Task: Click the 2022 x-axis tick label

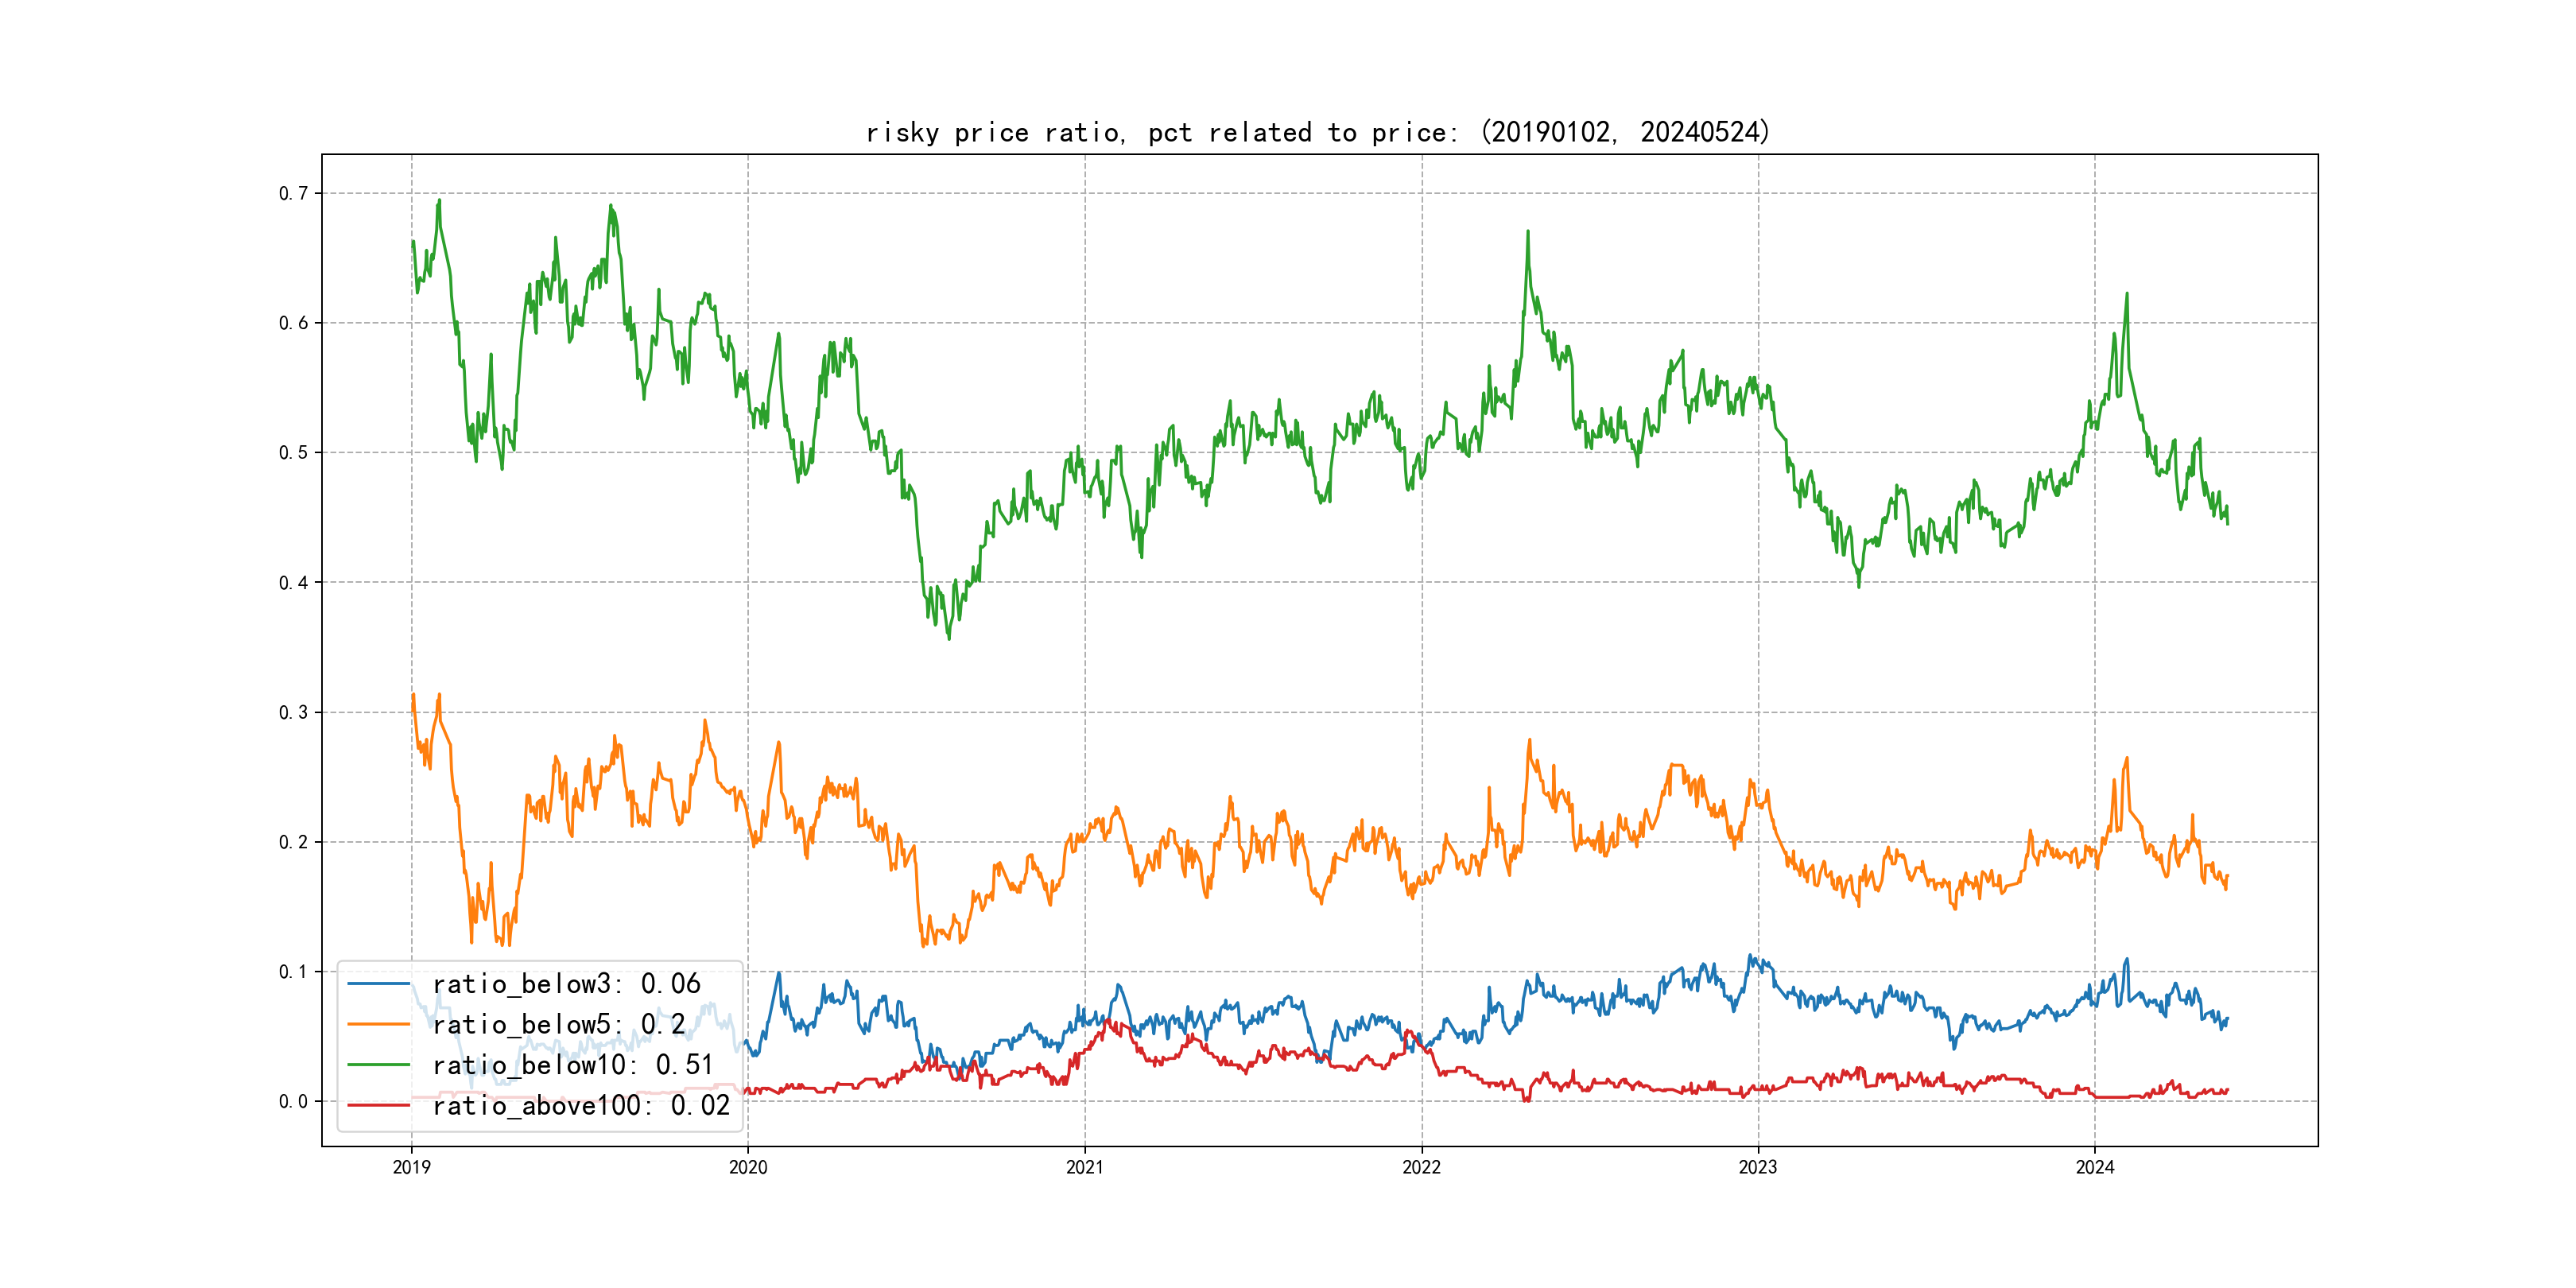Action: tap(1421, 1167)
